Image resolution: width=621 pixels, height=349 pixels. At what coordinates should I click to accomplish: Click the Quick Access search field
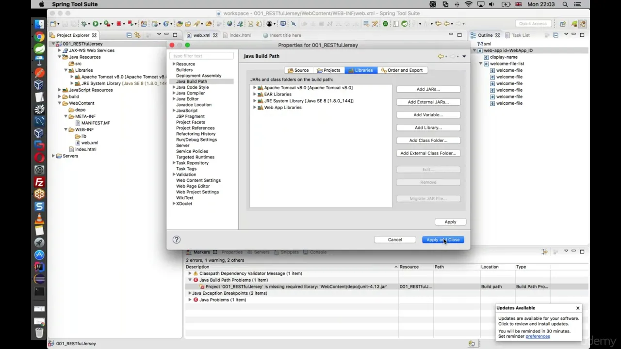533,24
